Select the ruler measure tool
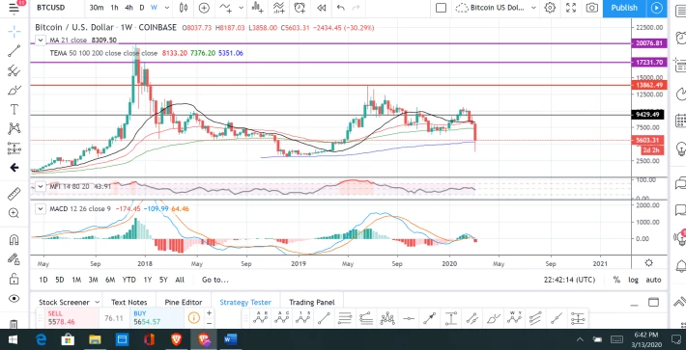Image resolution: width=686 pixels, height=350 pixels. pyautogui.click(x=14, y=194)
